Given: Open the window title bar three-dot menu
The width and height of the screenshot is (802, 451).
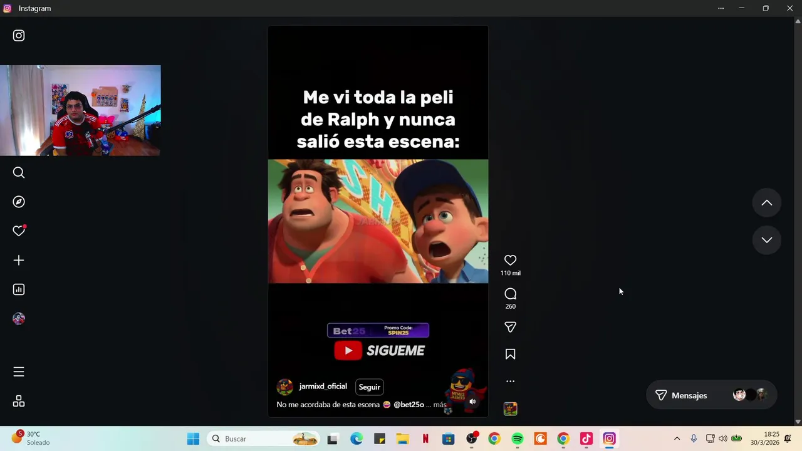Looking at the screenshot, I should coord(721,8).
